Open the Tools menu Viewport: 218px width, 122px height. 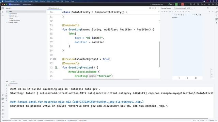tap(57, 1)
